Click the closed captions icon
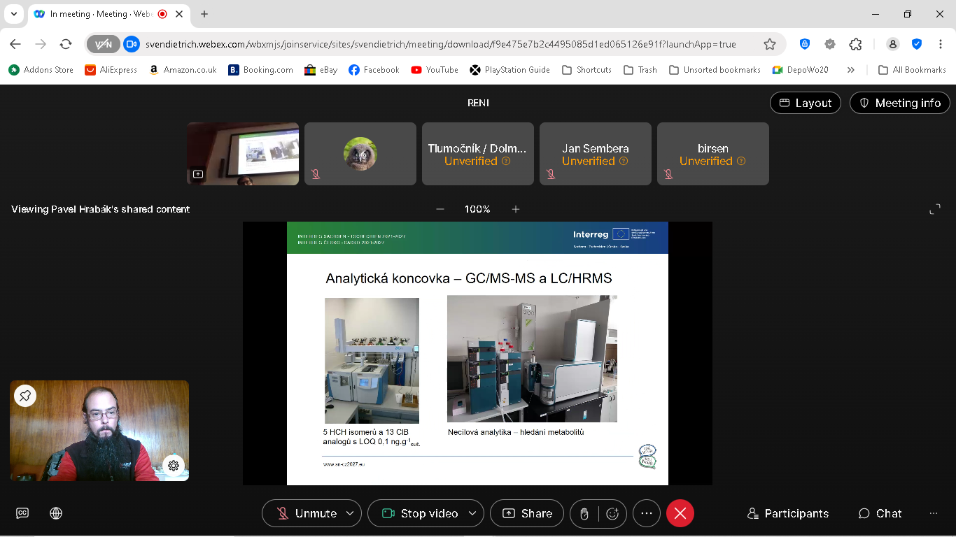 tap(22, 513)
